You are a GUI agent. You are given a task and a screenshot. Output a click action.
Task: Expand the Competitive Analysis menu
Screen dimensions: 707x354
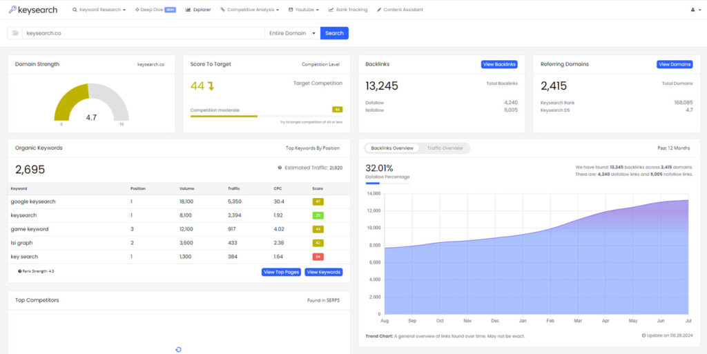tap(249, 10)
